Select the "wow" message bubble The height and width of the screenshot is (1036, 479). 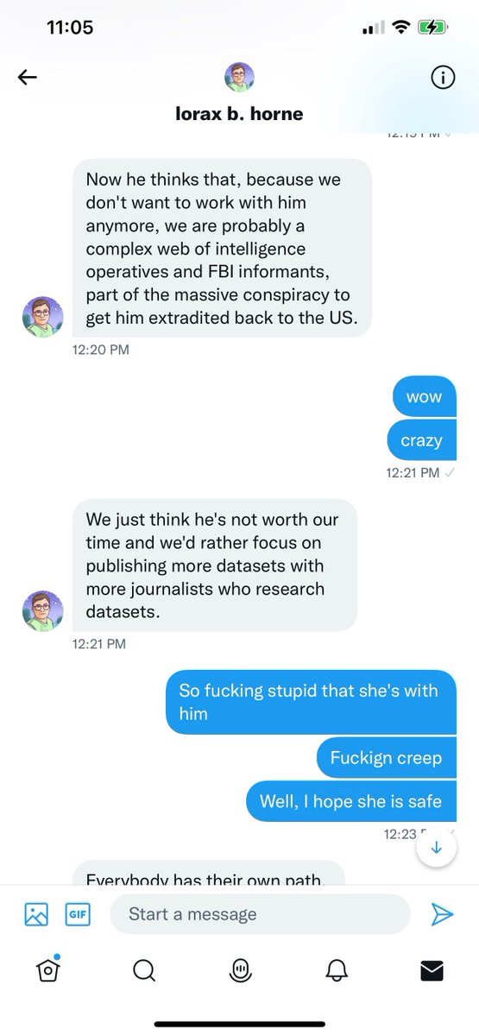[x=424, y=397]
